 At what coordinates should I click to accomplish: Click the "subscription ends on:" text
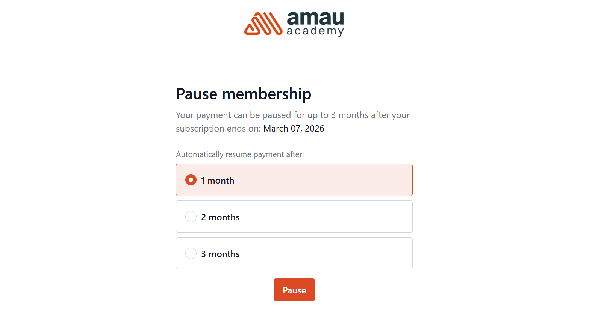click(218, 129)
